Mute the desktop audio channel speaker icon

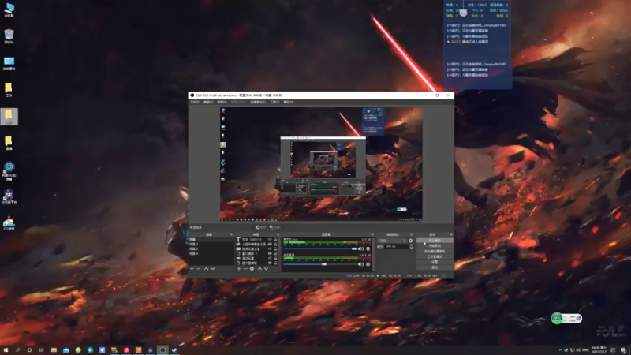pos(360,264)
